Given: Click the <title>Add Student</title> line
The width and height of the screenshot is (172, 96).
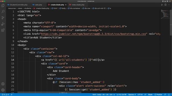Looking at the screenshot, I should tap(42, 38).
